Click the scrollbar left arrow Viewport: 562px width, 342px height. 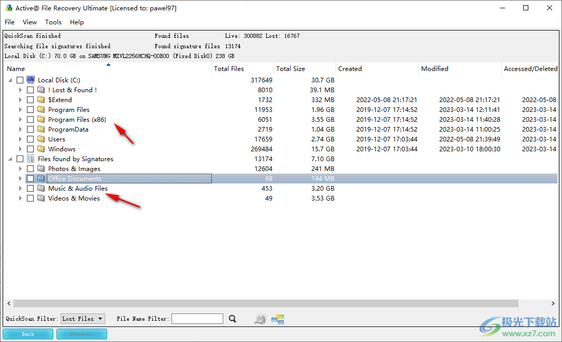pos(9,303)
